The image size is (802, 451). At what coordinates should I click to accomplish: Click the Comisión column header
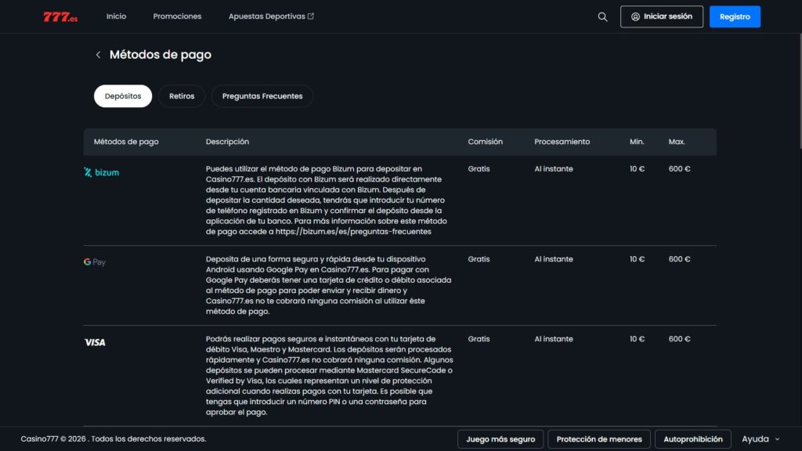(x=485, y=142)
